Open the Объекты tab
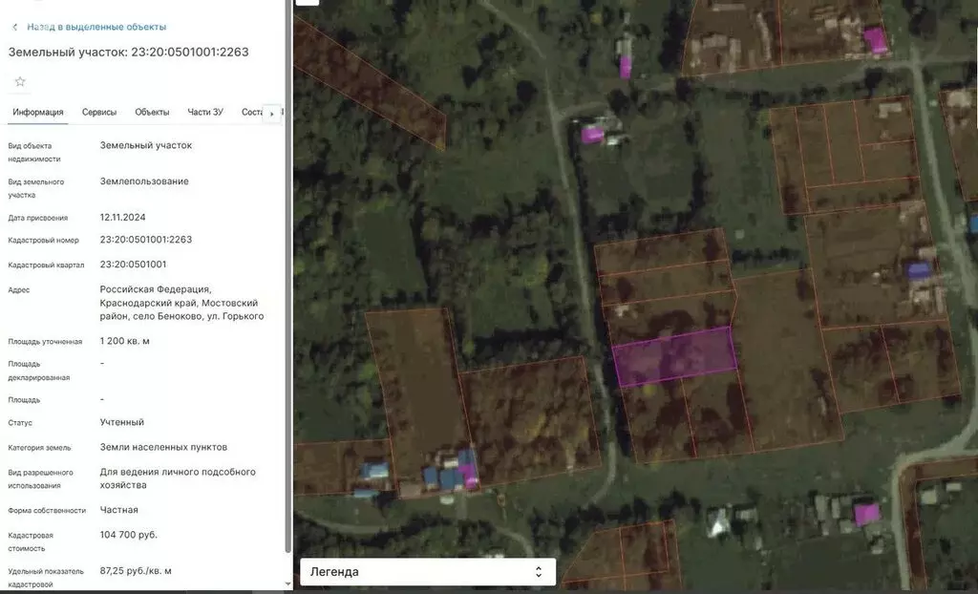 (152, 113)
